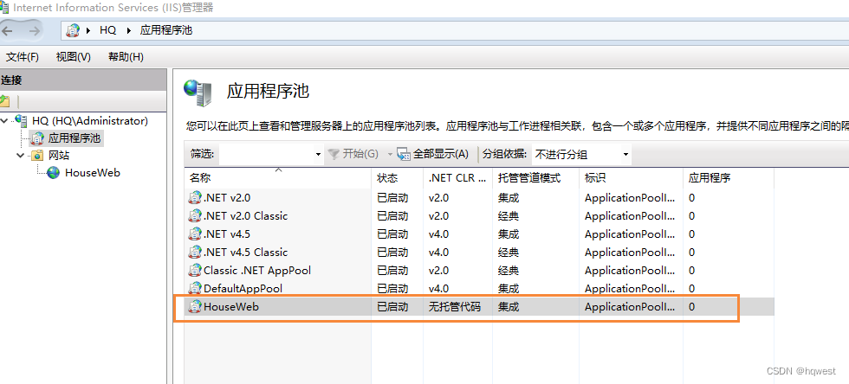
Task: Click the forward navigation arrow
Action: [34, 31]
